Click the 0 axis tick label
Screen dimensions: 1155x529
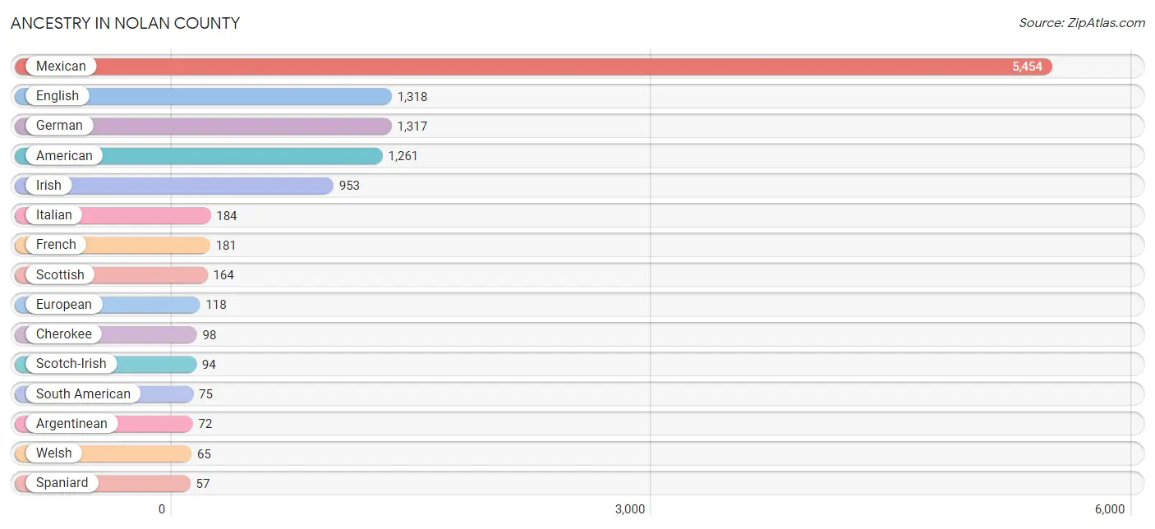[162, 509]
